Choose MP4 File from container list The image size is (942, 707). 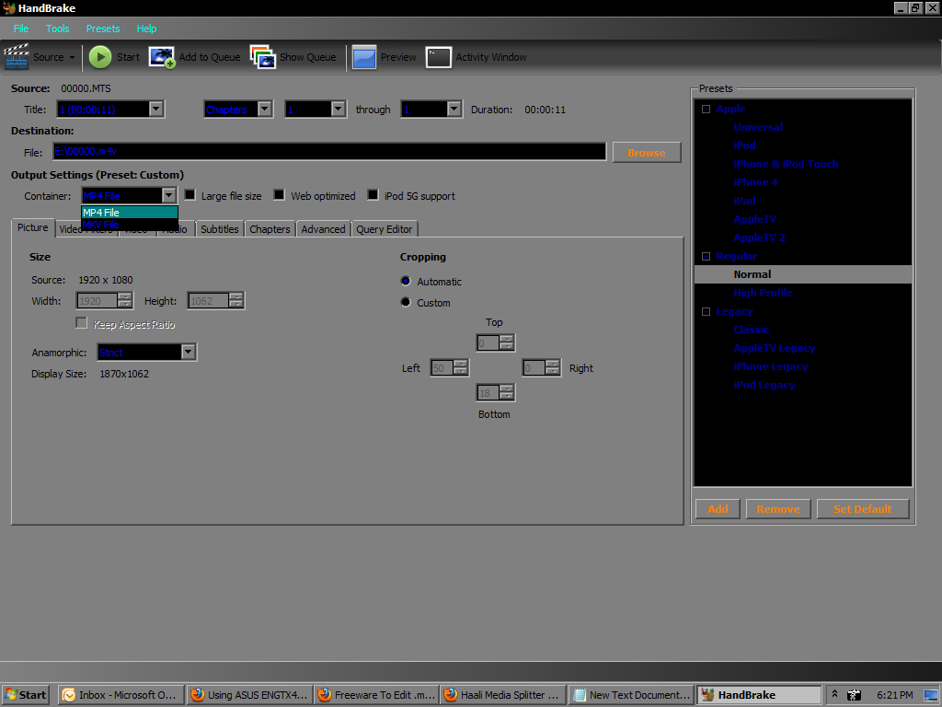[130, 213]
